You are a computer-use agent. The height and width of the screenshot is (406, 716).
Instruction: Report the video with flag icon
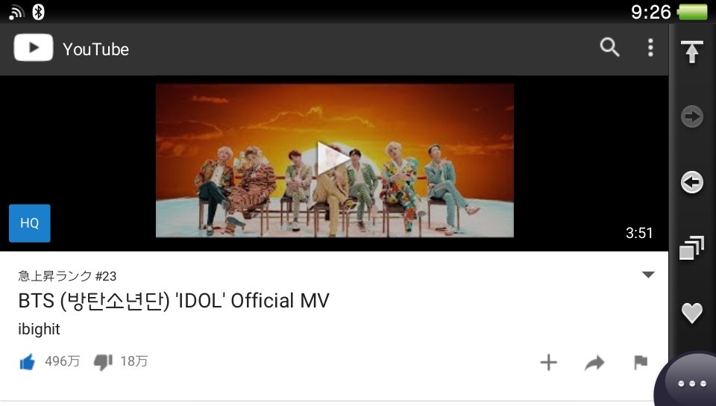pos(641,362)
